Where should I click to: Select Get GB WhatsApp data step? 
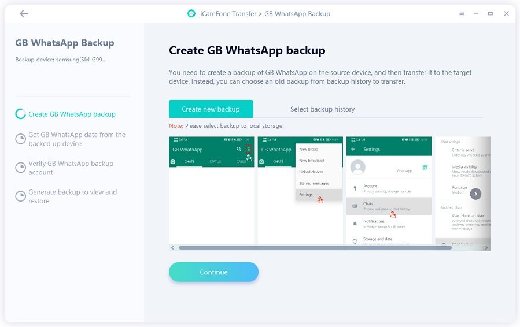(x=77, y=139)
